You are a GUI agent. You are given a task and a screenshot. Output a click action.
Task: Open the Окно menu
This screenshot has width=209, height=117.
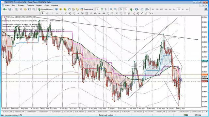[46, 6]
